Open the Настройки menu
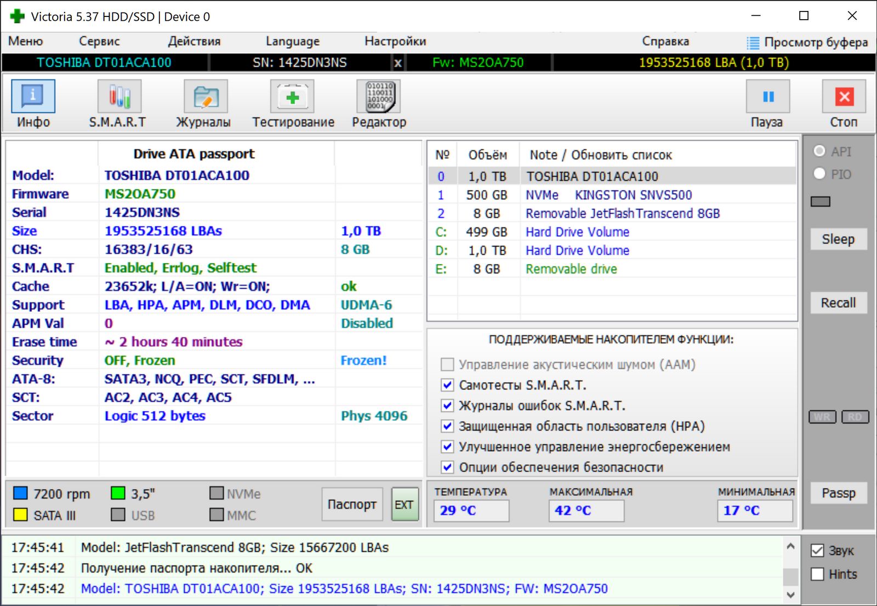 pos(395,41)
